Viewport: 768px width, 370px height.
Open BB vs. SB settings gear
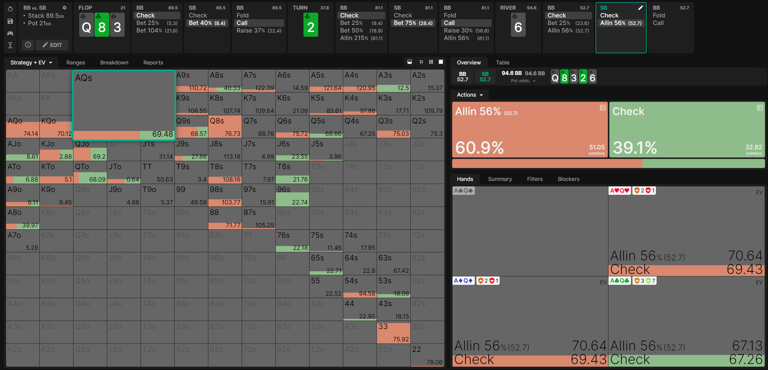pos(64,8)
